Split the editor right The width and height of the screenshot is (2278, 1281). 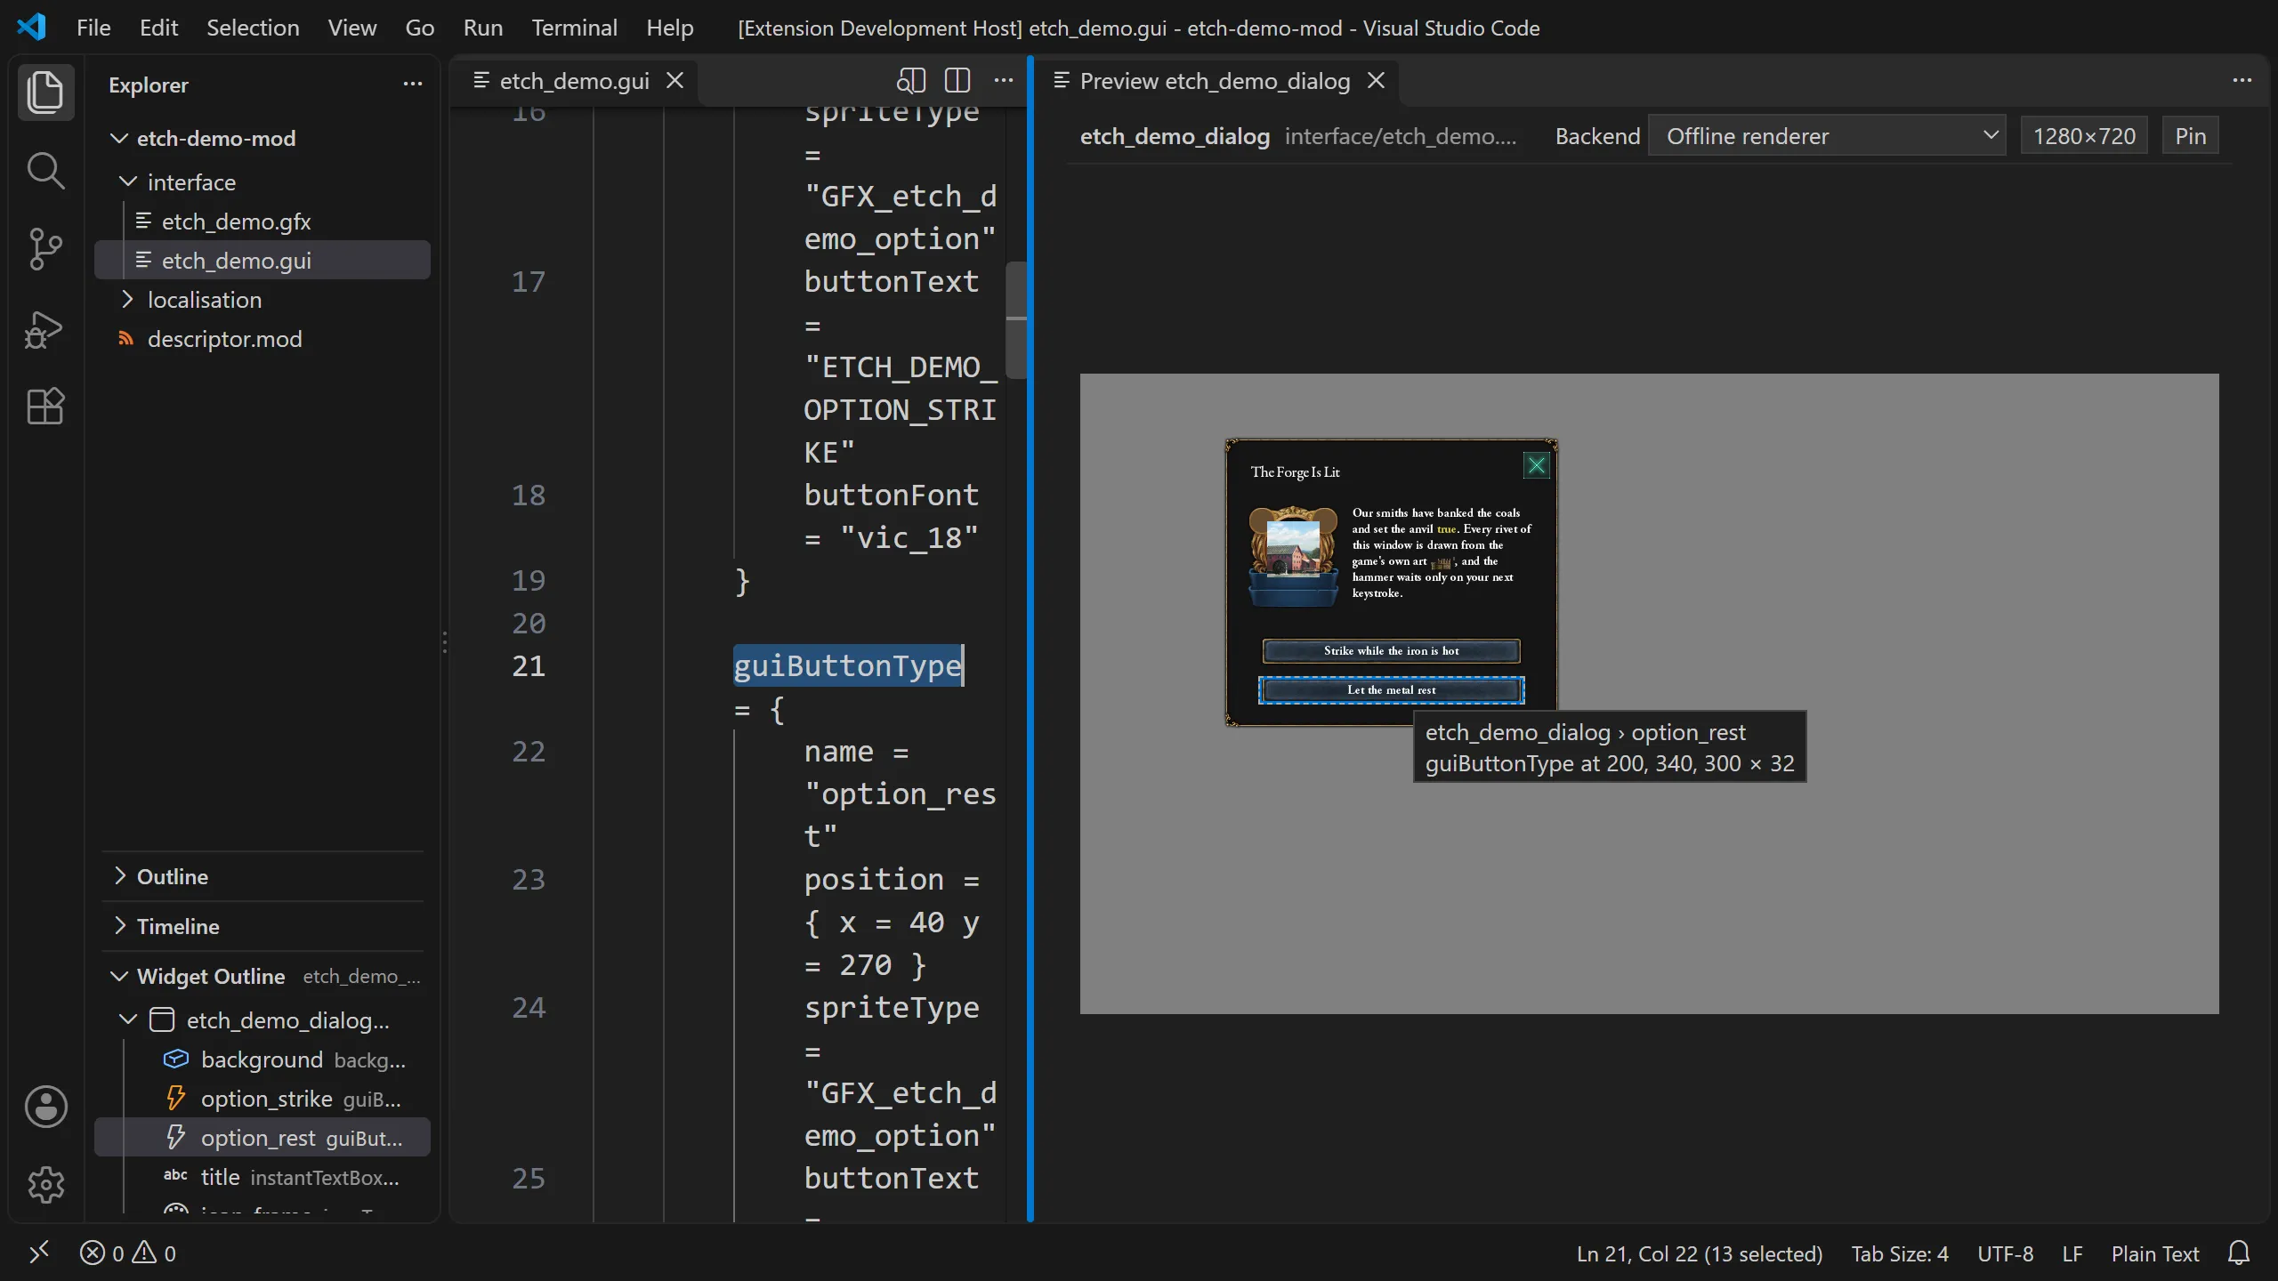pos(957,81)
